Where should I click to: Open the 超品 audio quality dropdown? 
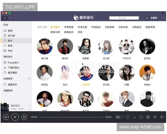click(119, 117)
